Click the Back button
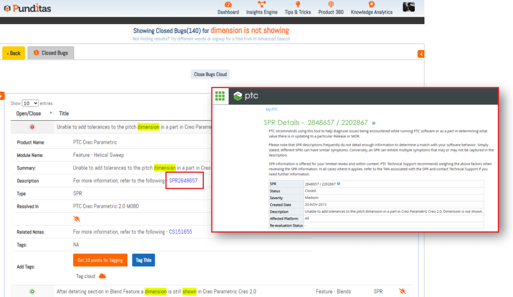Screen dimensions: 513x297 (x=14, y=53)
